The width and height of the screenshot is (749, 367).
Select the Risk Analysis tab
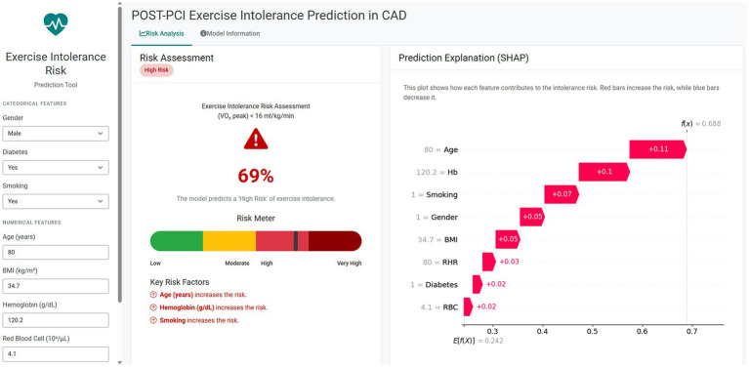pyautogui.click(x=161, y=33)
